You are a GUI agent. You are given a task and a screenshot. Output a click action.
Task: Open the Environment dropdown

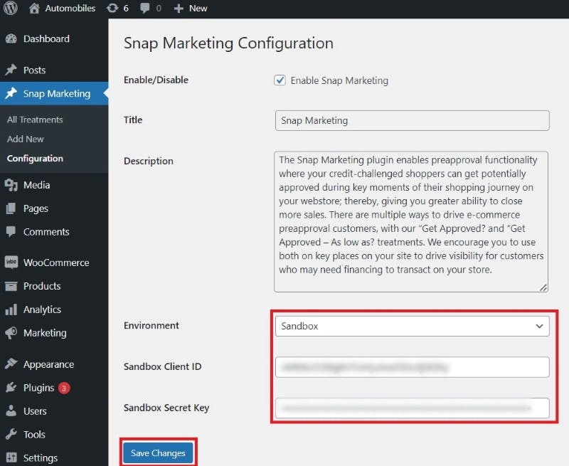412,326
